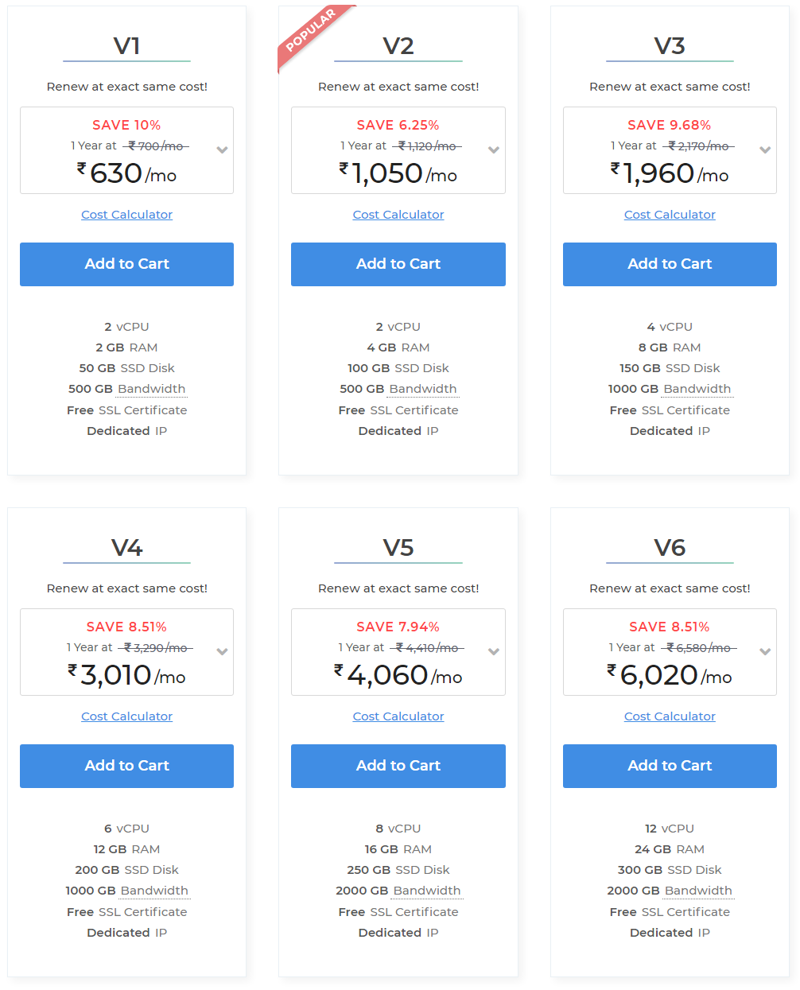The image size is (800, 990).
Task: Open the V6 pricing term chevron
Action: coord(765,652)
